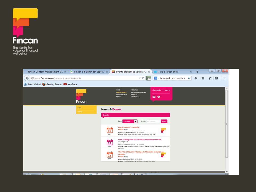This screenshot has width=256, height=192.
Task: Click the pink Search button
Action: (x=164, y=121)
